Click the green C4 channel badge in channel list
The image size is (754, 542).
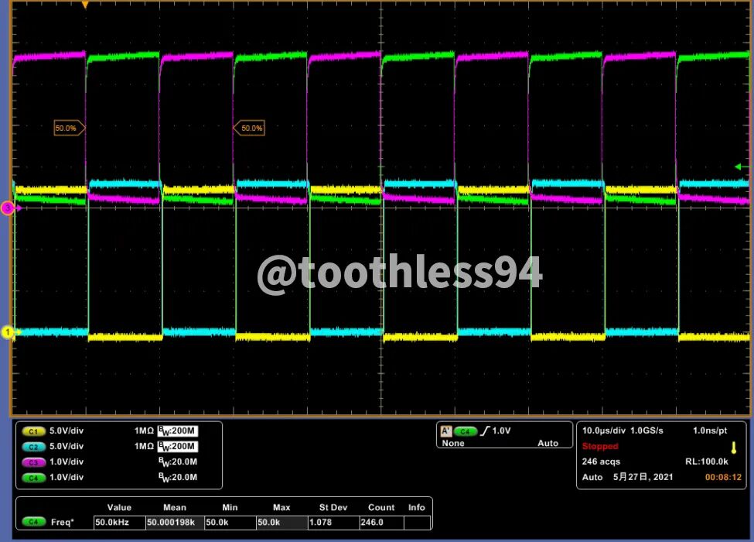click(x=33, y=478)
